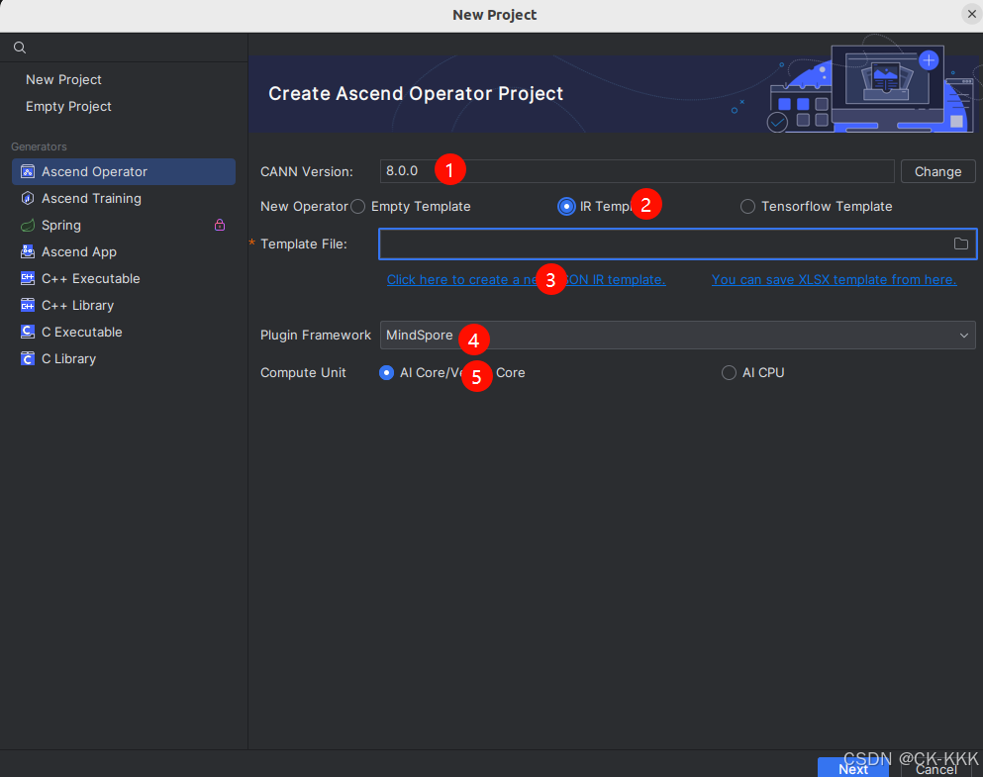Select the Empty Template radio button
The image size is (983, 777).
358,206
